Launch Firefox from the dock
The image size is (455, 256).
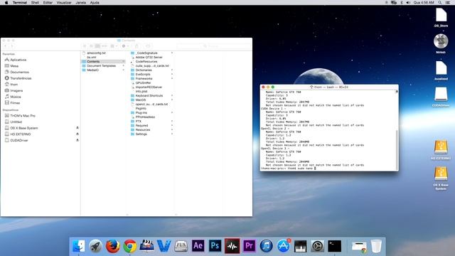pos(112,246)
